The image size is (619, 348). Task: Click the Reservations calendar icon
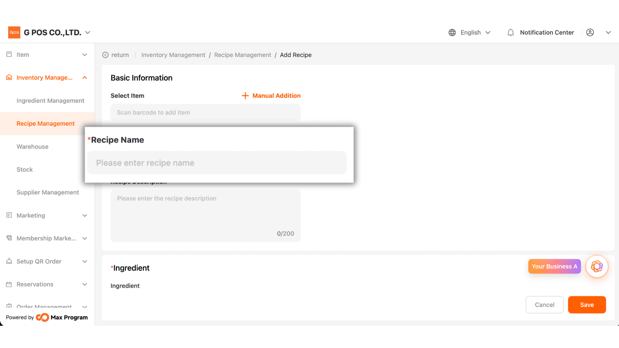9,284
